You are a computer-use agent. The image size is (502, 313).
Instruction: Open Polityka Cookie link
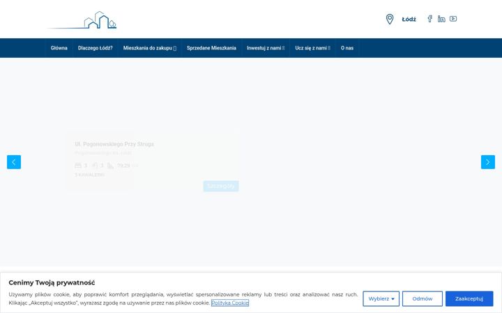coord(230,303)
